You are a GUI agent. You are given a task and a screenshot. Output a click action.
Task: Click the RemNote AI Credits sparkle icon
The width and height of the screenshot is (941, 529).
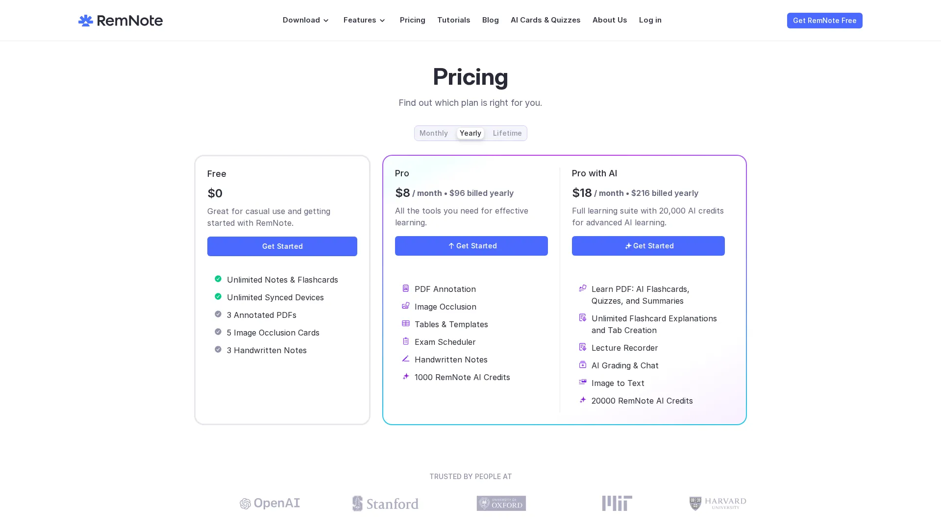tap(405, 376)
